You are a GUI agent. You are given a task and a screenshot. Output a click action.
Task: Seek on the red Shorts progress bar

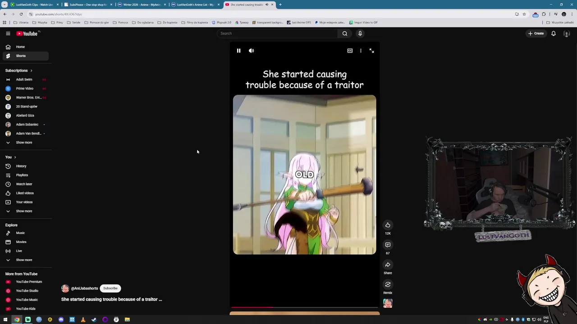click(304, 307)
